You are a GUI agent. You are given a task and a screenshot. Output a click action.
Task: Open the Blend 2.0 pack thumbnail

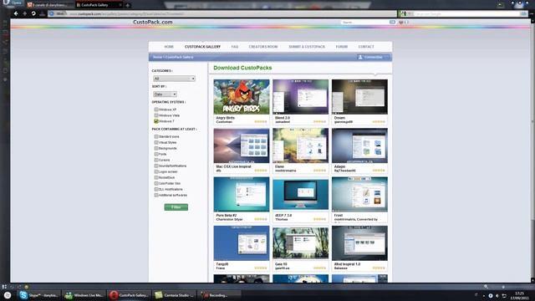point(301,97)
